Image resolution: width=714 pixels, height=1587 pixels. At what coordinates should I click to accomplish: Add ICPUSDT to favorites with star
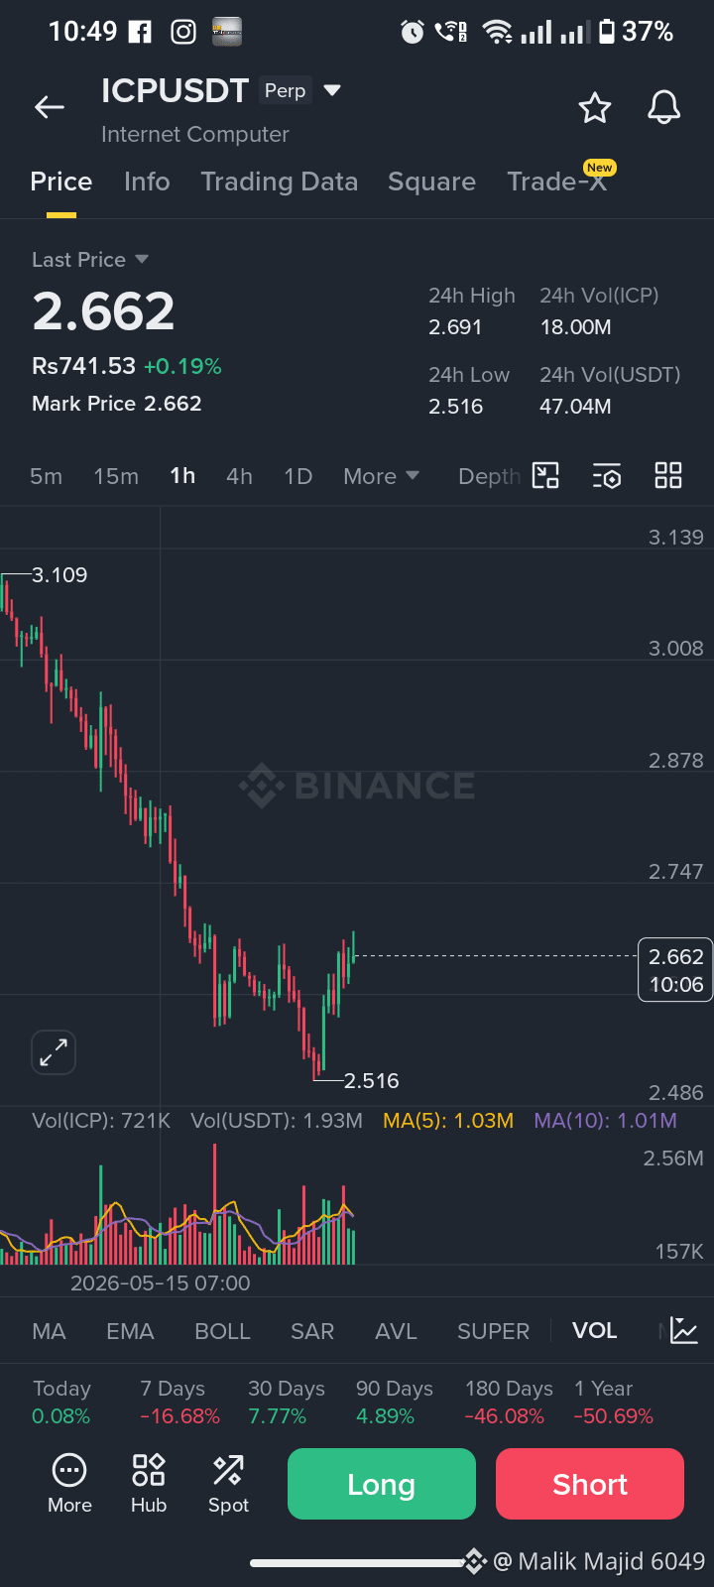(595, 107)
